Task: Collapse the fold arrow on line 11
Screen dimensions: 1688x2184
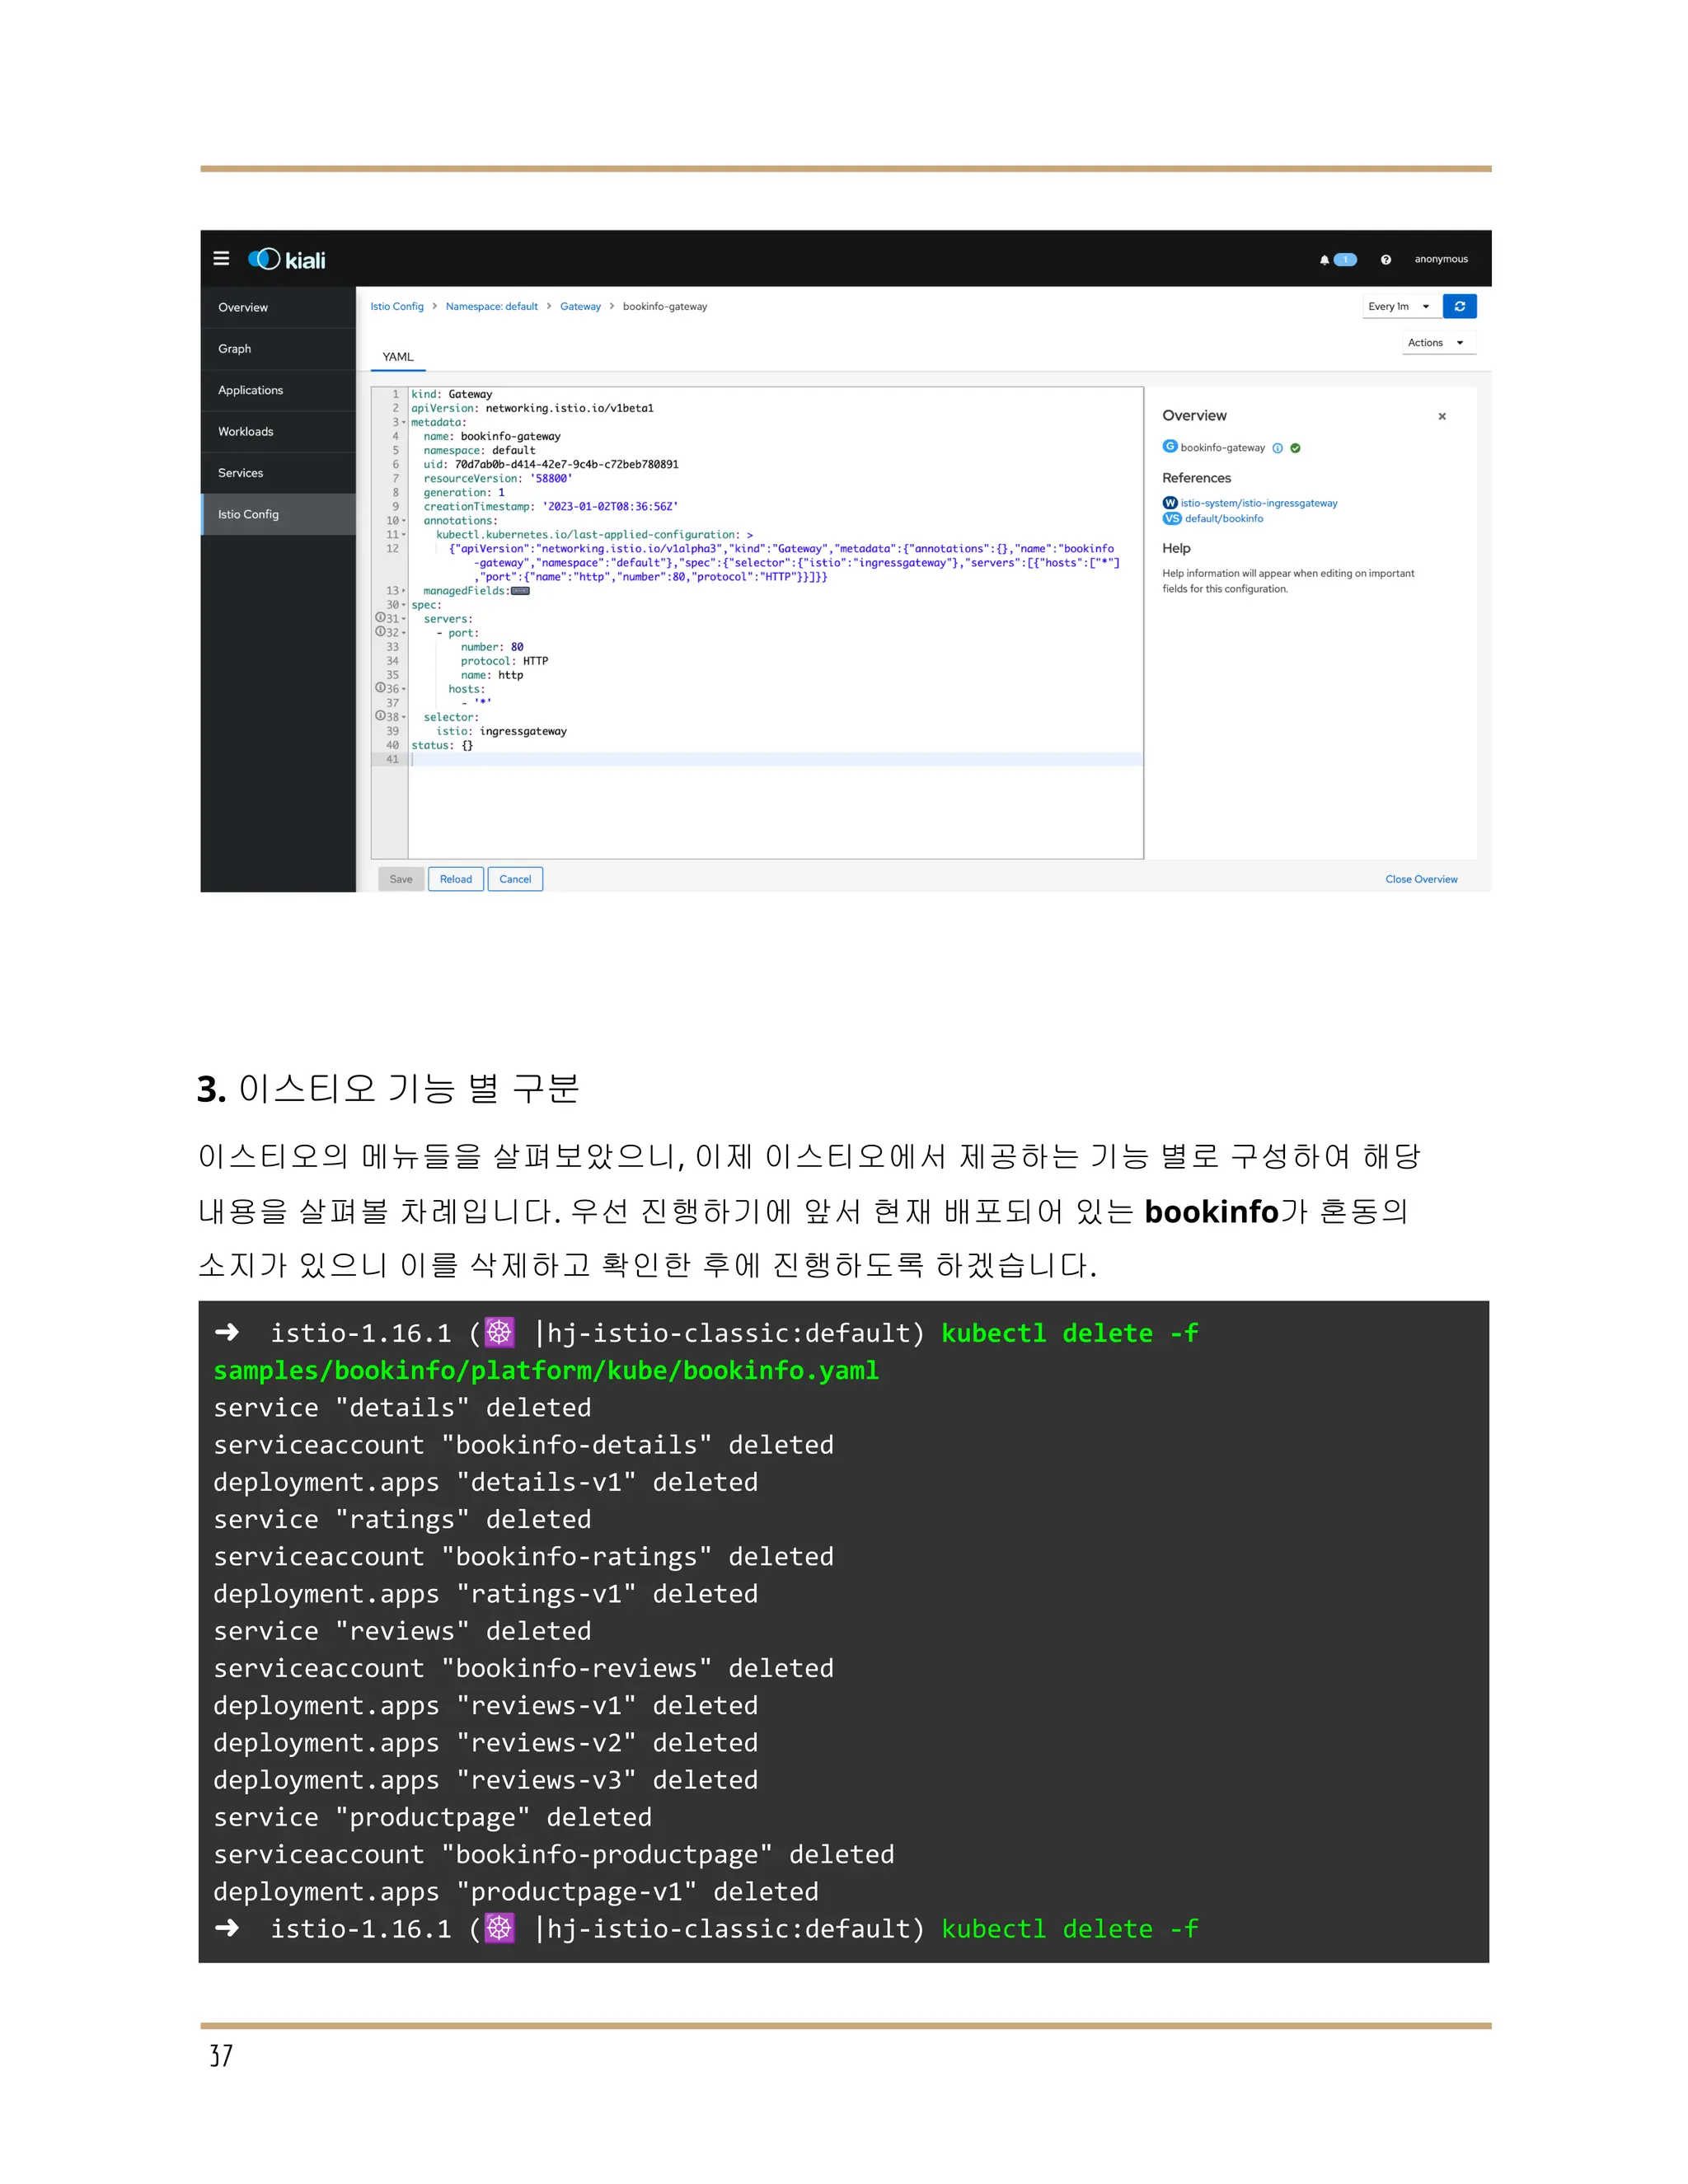Action: coord(404,535)
